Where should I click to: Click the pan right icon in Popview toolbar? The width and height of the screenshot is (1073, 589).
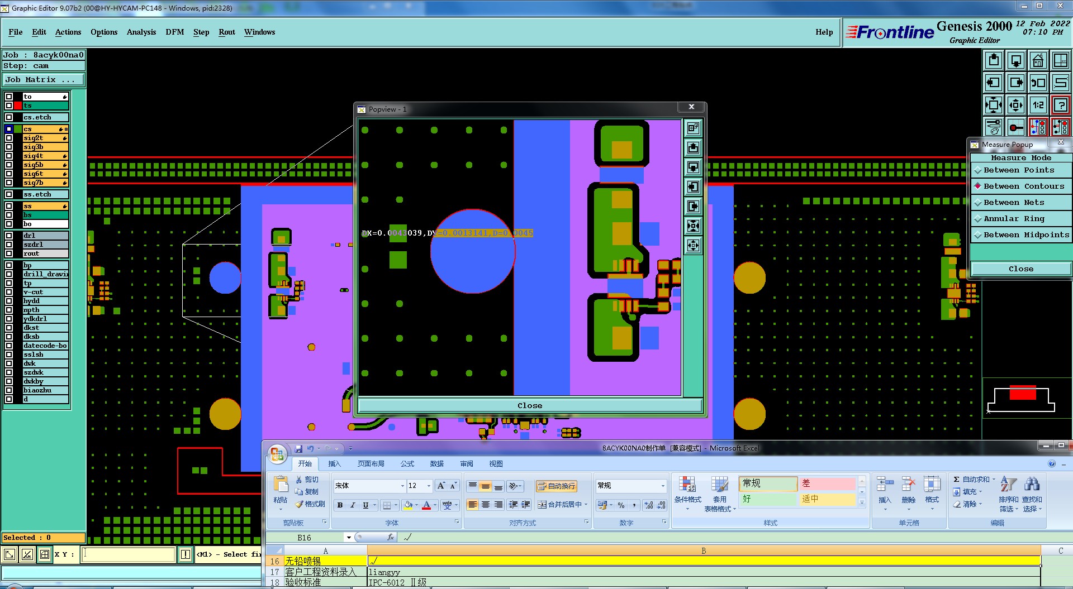tap(693, 207)
